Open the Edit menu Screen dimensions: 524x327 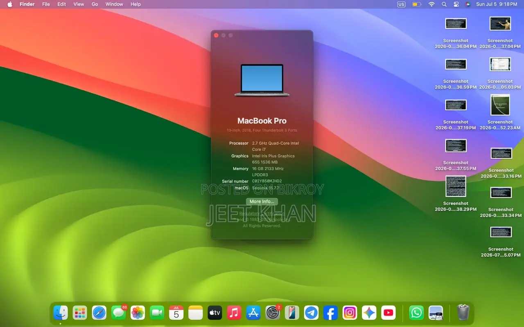pyautogui.click(x=61, y=4)
